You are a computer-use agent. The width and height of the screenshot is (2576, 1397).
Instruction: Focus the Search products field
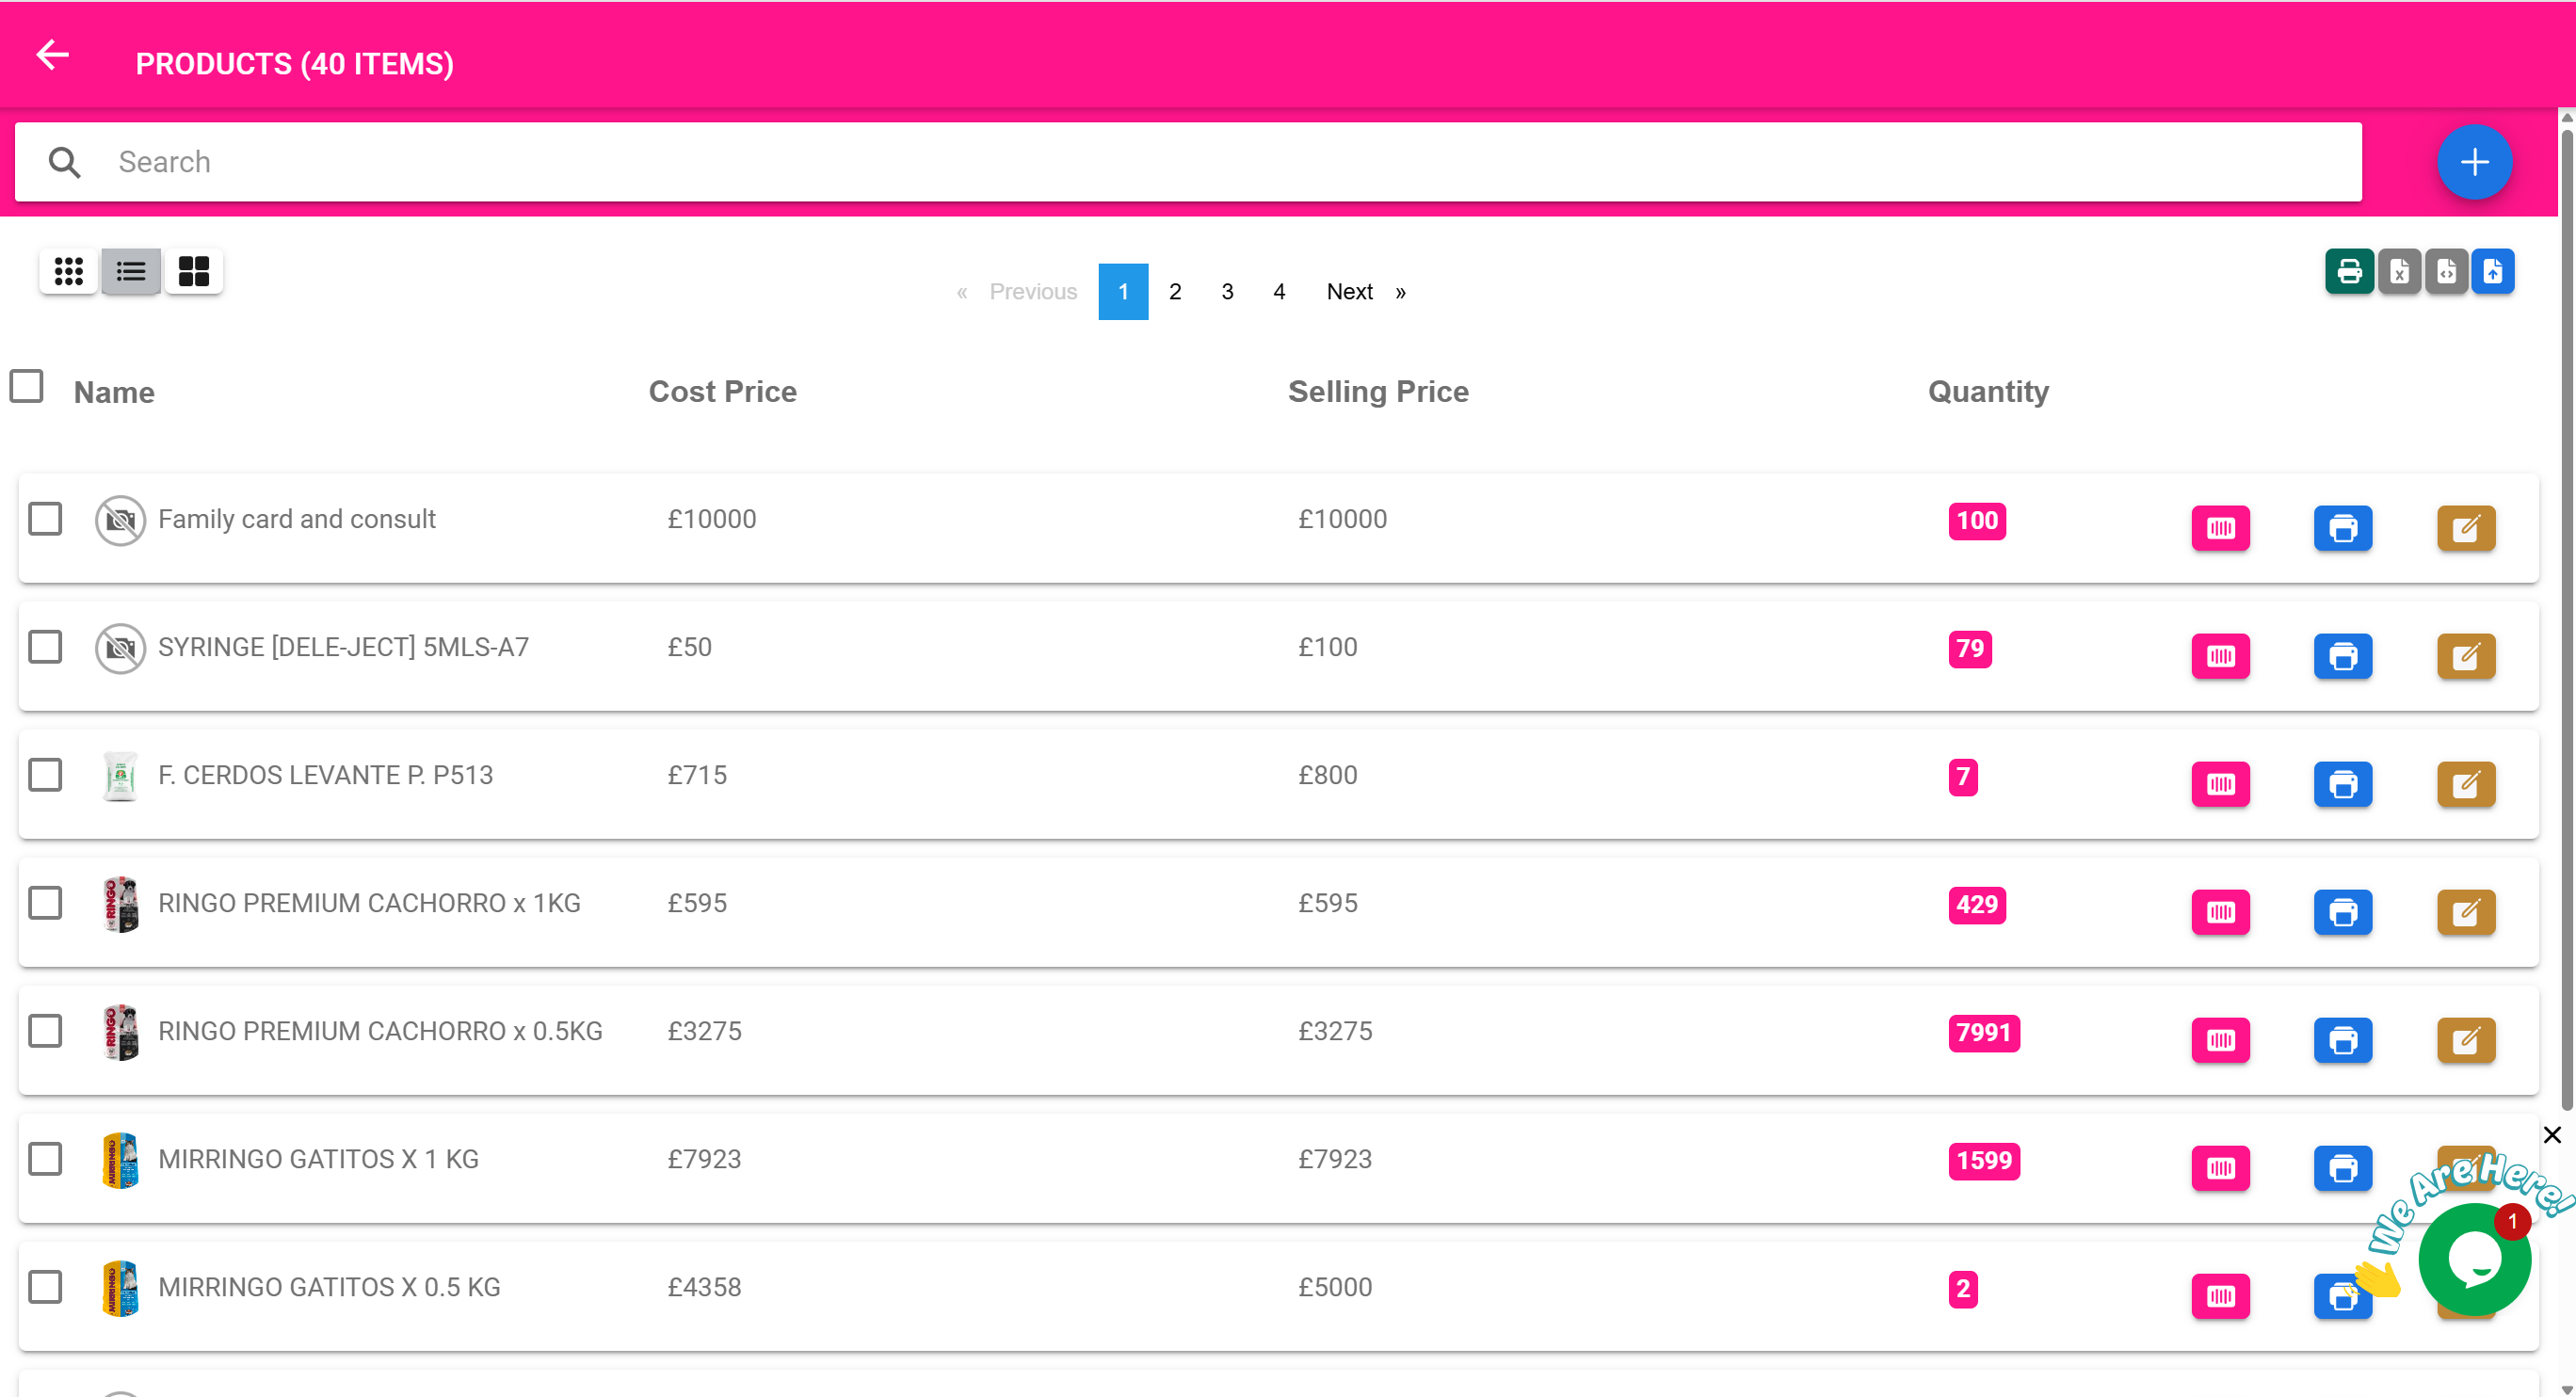point(1188,162)
